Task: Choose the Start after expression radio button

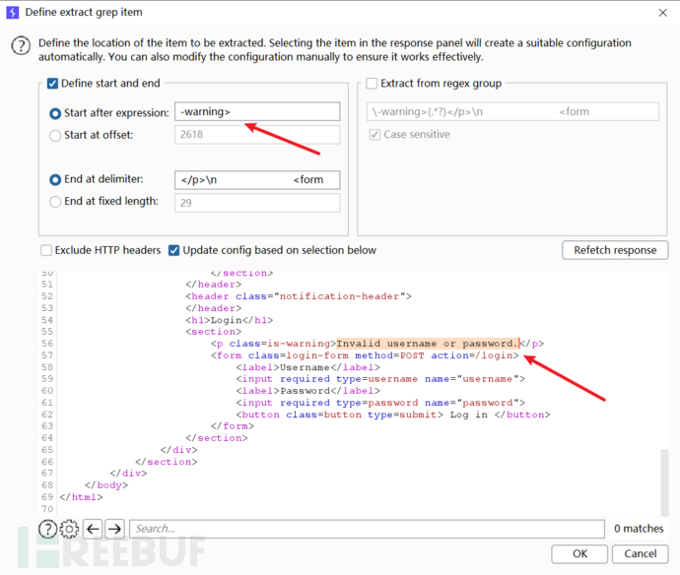Action: point(54,112)
